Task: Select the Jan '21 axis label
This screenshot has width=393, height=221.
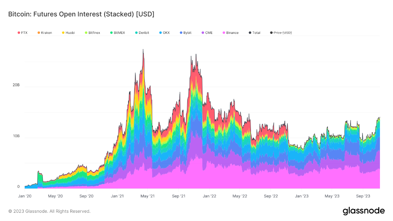Action: [x=118, y=196]
